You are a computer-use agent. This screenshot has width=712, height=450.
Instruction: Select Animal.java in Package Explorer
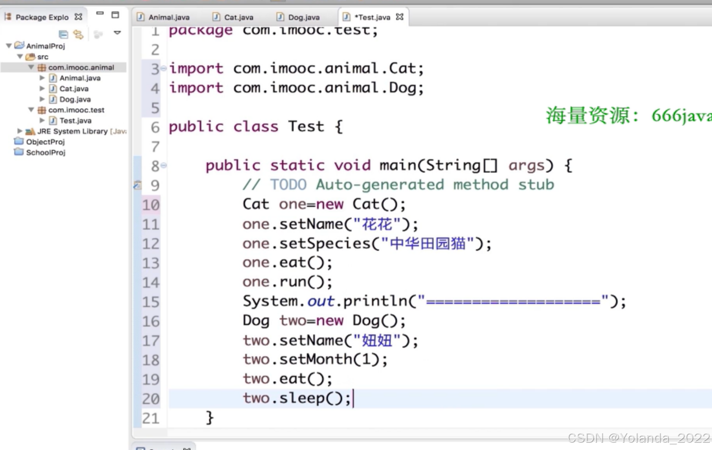pyautogui.click(x=80, y=78)
